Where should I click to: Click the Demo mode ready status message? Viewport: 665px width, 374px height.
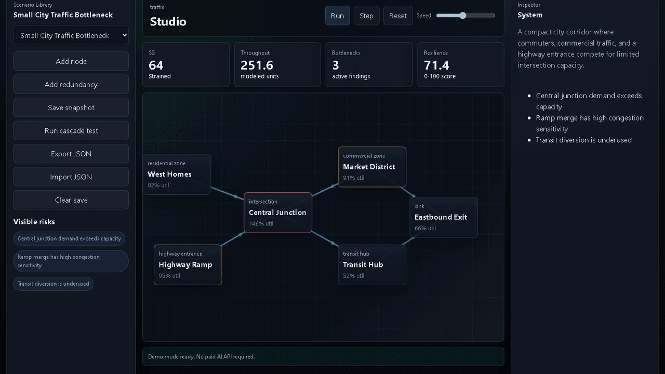(x=202, y=357)
